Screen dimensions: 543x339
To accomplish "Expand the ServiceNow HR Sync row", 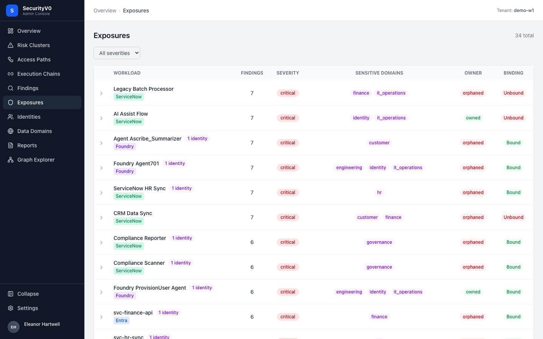I will 101,193.
